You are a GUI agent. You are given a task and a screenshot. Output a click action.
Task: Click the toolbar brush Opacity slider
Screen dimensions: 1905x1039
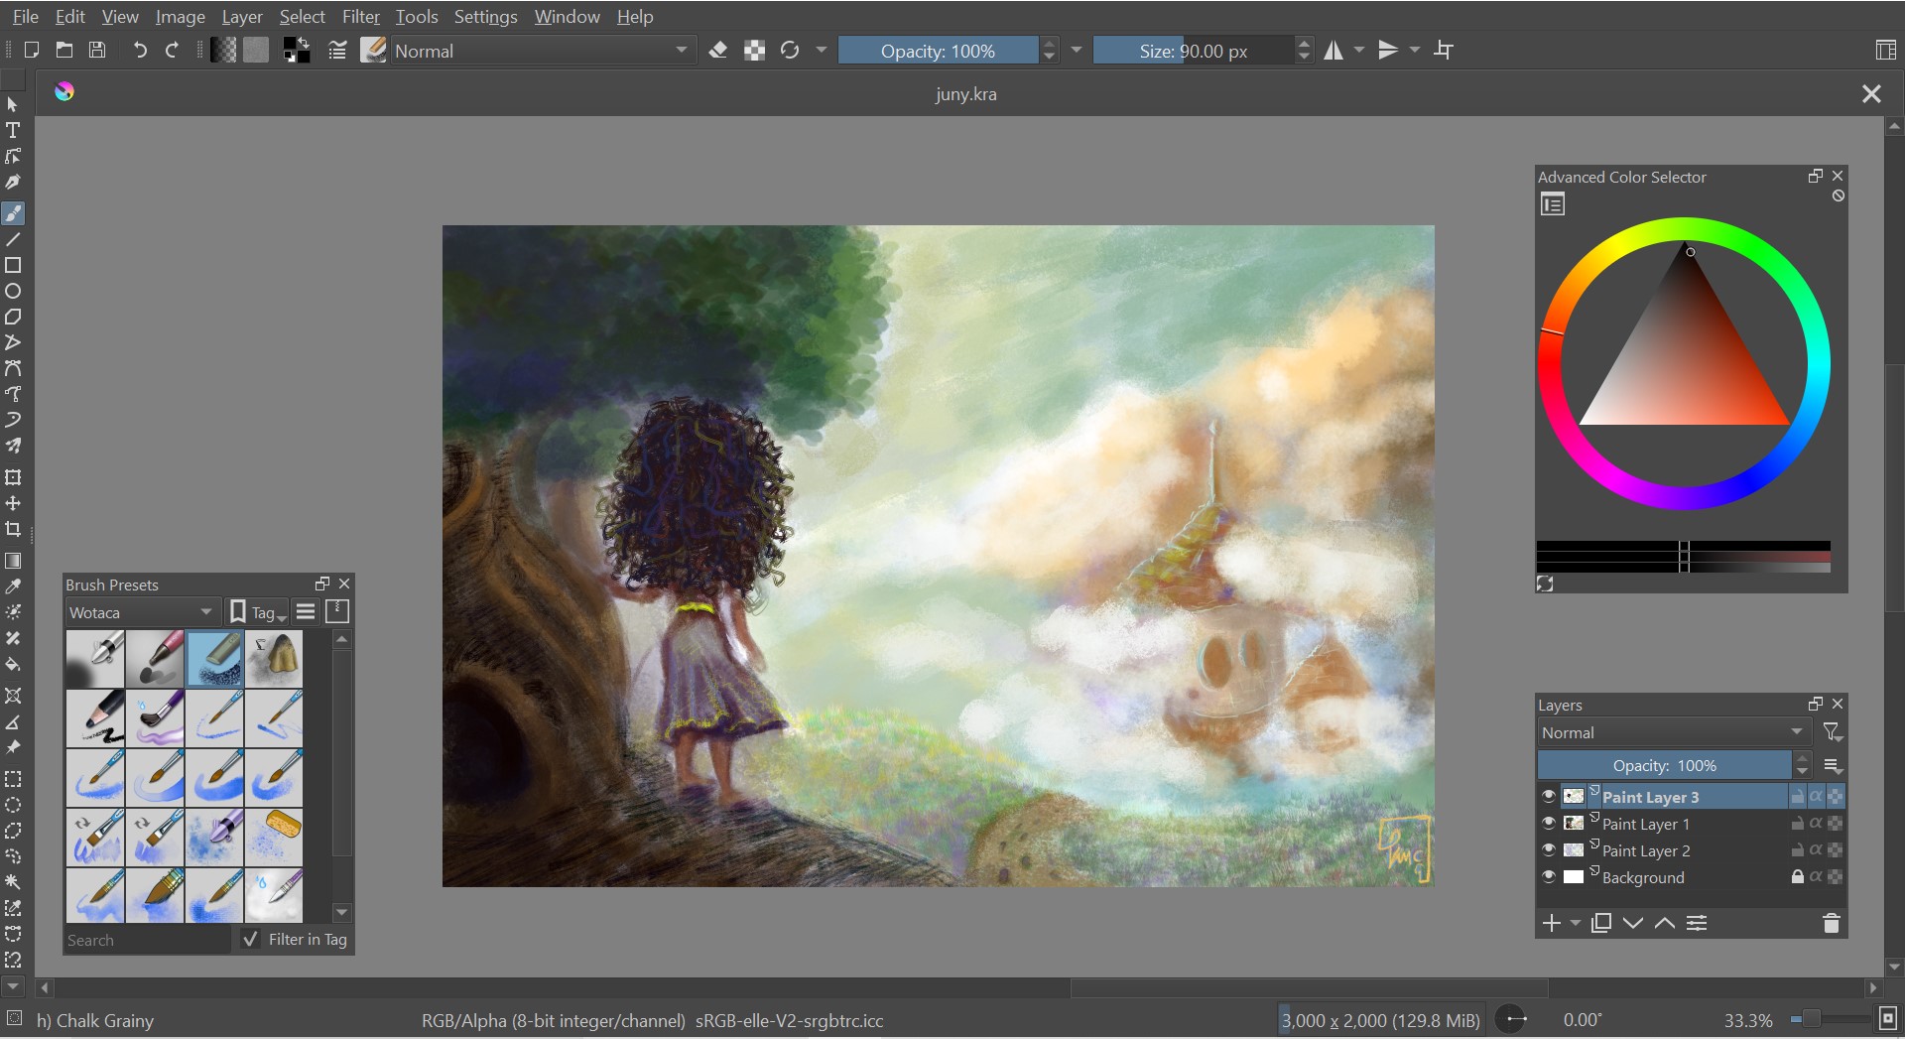tap(938, 51)
